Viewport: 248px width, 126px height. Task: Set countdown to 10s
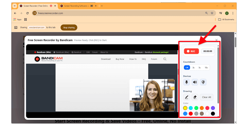206,67
